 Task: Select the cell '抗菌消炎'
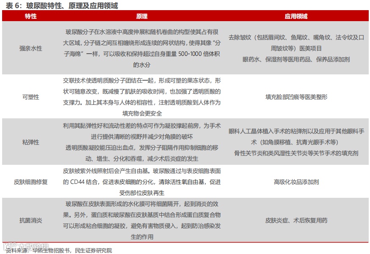click(x=30, y=220)
